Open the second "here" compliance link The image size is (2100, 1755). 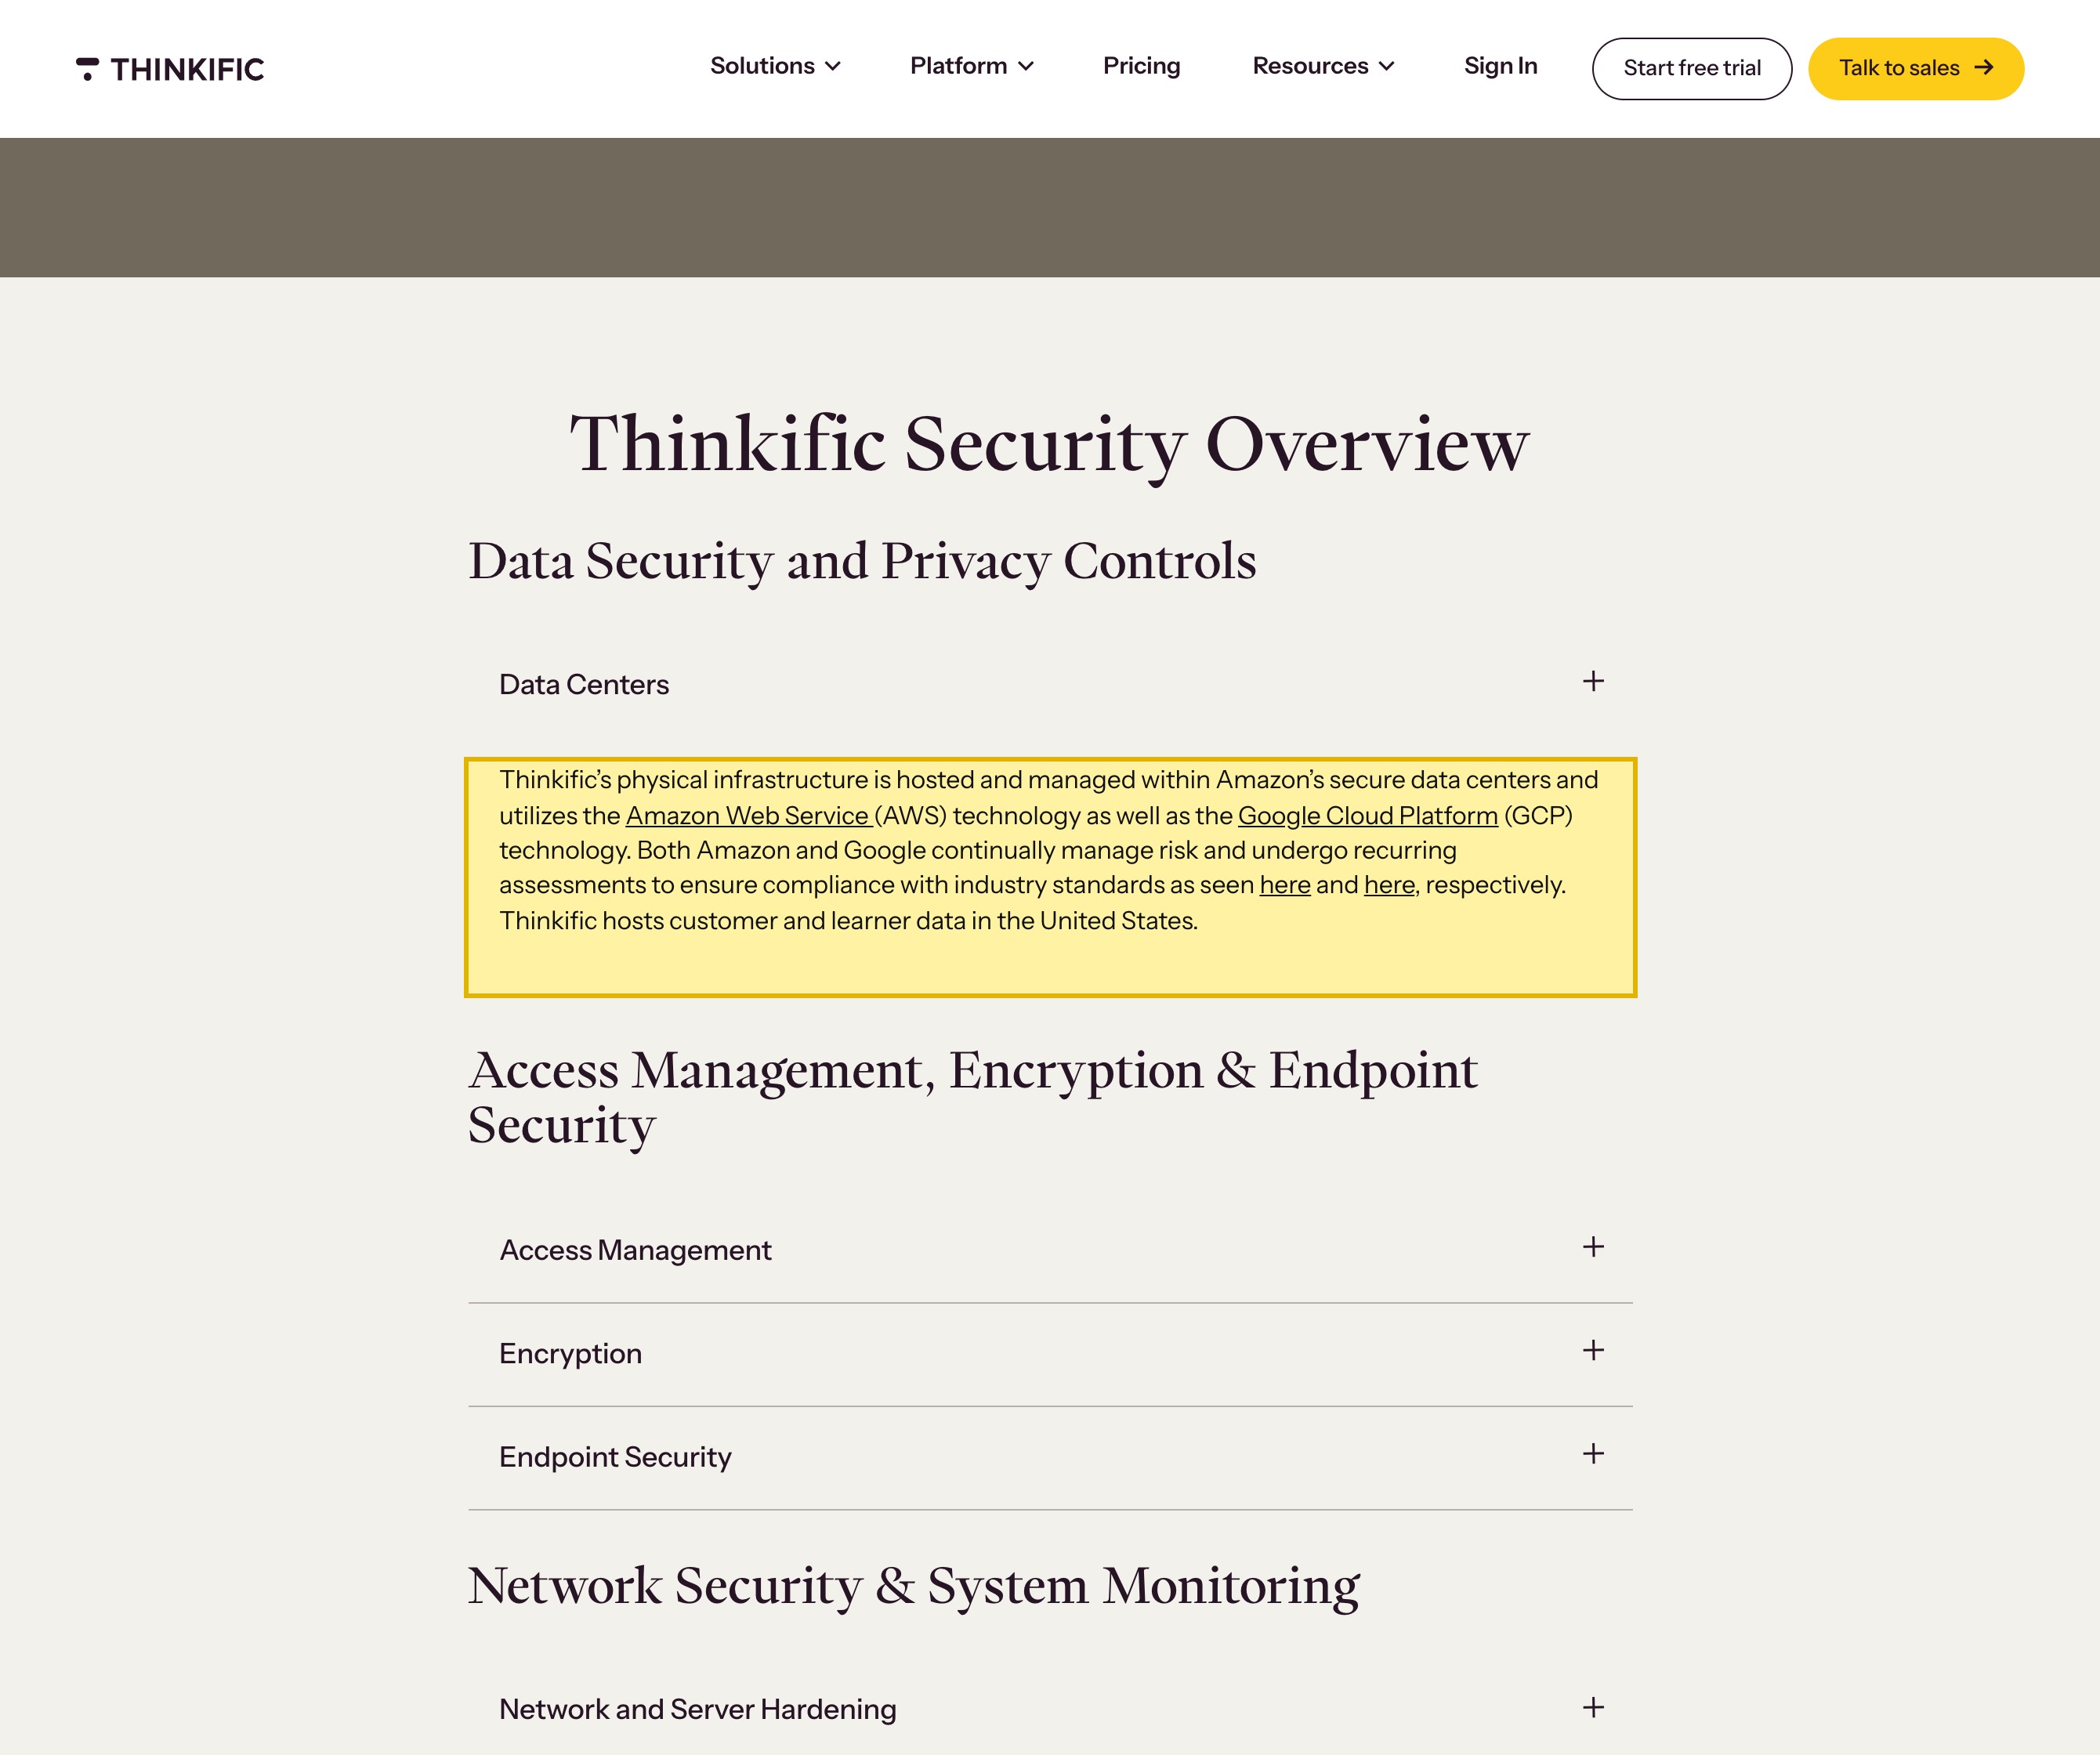coord(1389,885)
